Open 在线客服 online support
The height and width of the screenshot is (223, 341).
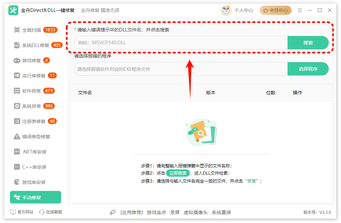point(54,212)
